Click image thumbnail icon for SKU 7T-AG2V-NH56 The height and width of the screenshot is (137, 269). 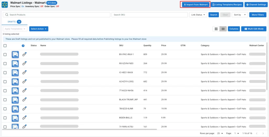coord(15,91)
